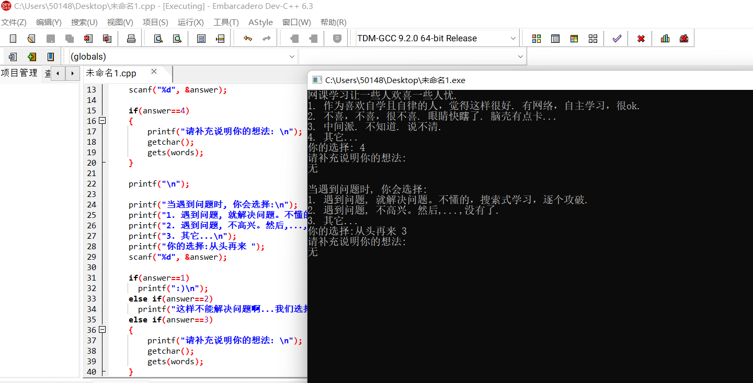Click the 未命名1.exe console title bar

tap(530, 80)
